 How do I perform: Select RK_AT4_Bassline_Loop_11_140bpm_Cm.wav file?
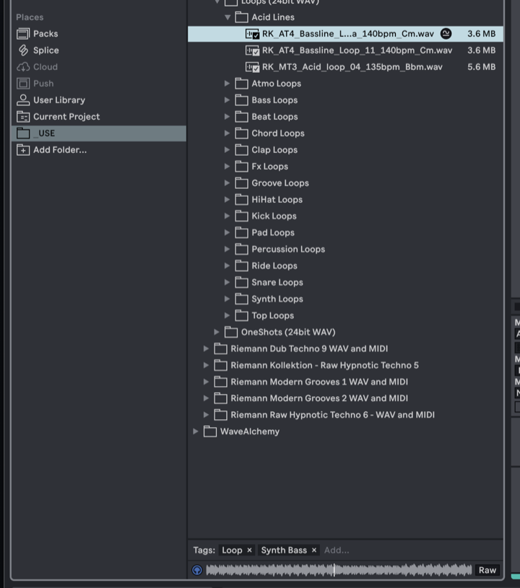click(x=345, y=51)
